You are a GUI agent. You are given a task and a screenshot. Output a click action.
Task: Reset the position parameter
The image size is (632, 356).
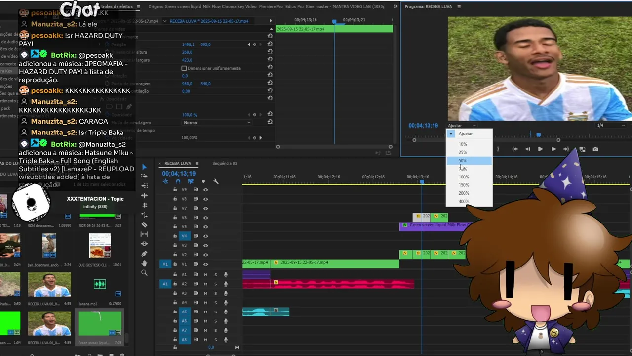(x=270, y=44)
